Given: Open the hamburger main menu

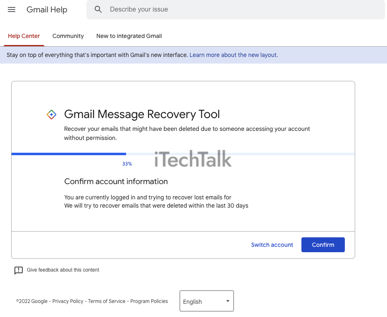Looking at the screenshot, I should [12, 9].
